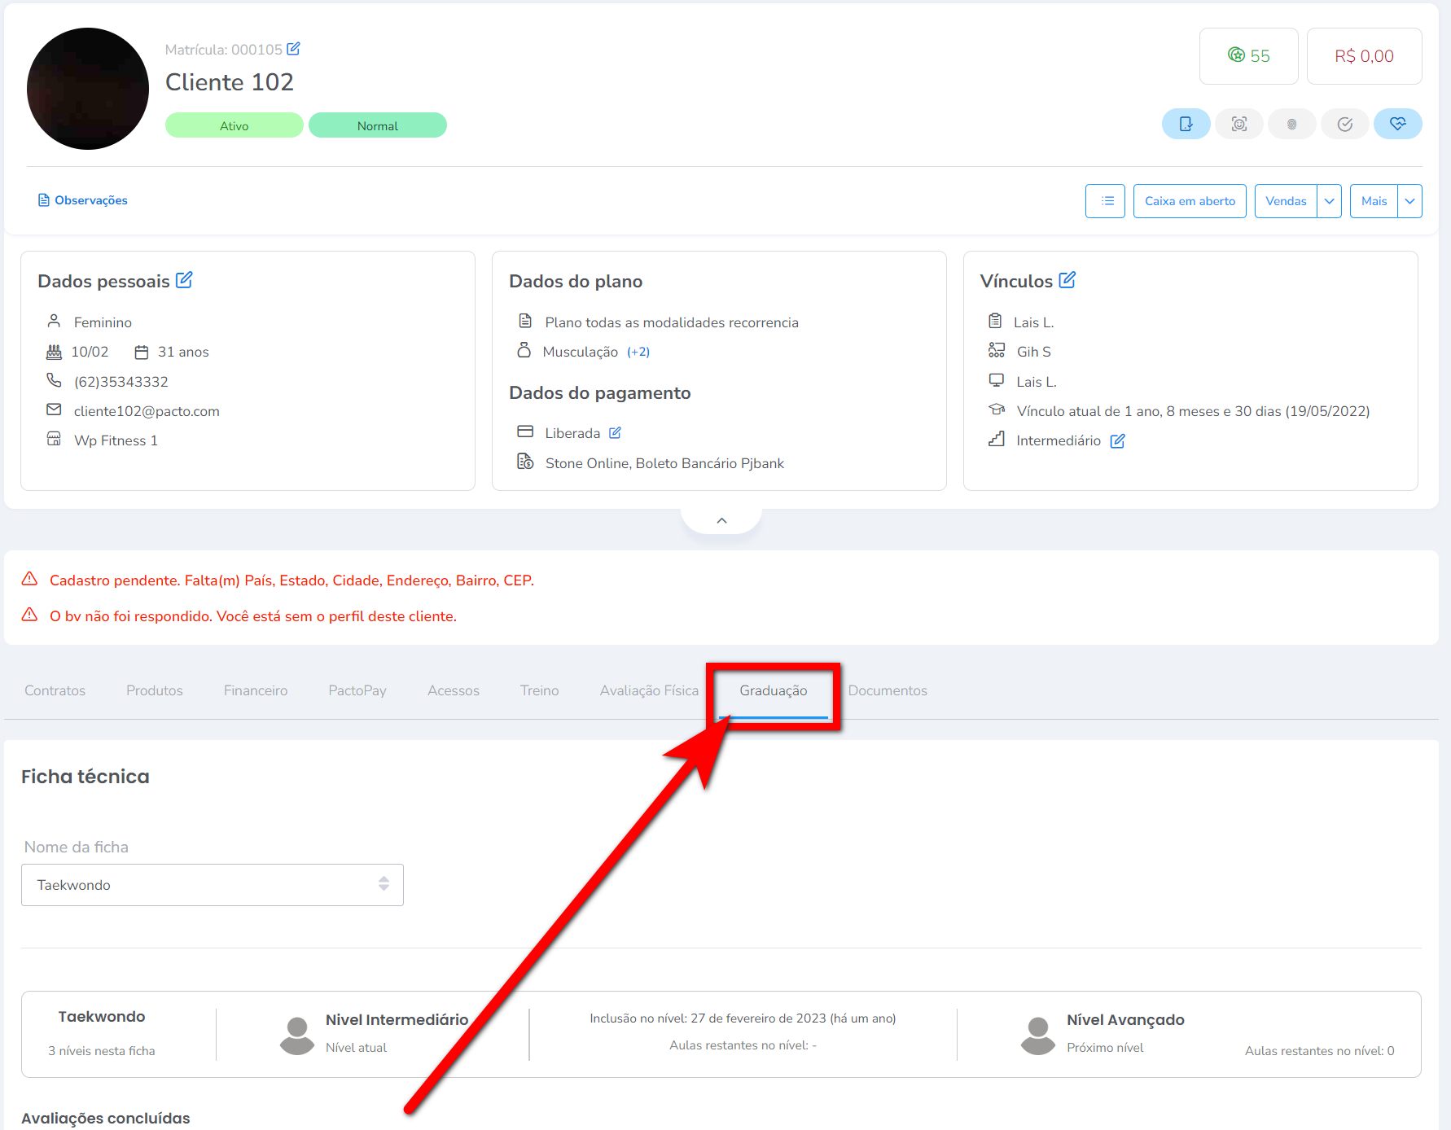Open the Nome da ficha Taekwondo selector

tap(212, 885)
